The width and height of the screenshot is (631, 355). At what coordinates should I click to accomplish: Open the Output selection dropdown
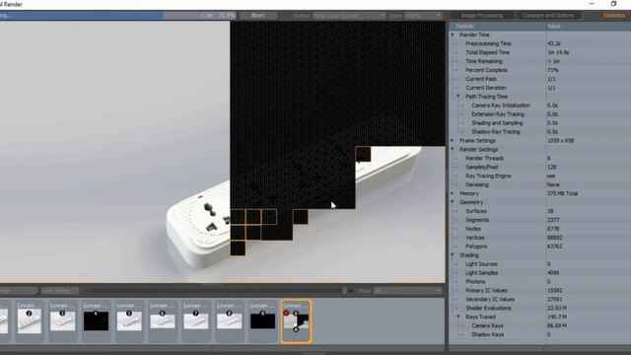[349, 16]
